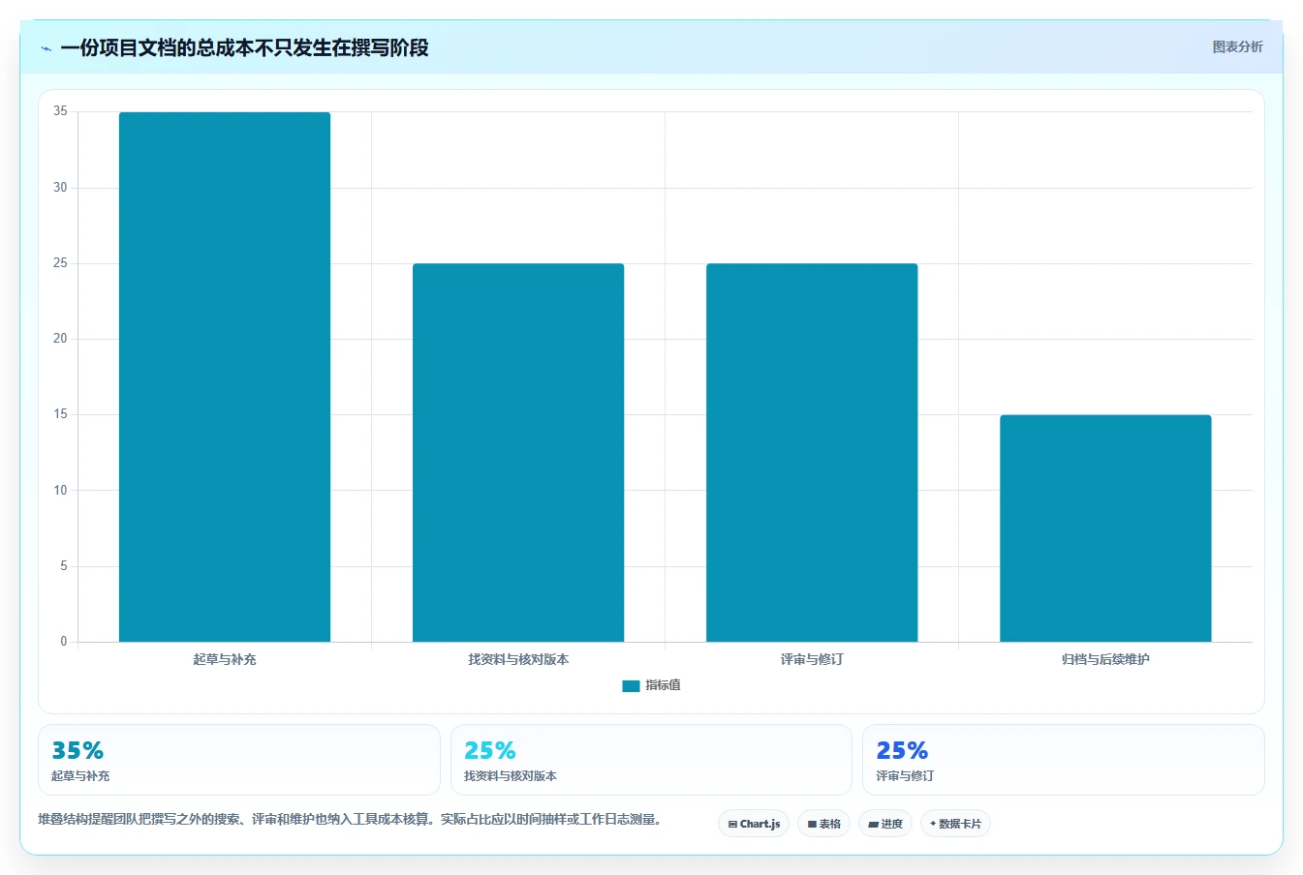The width and height of the screenshot is (1303, 875).
Task: Click the y-axis value 35
Action: point(61,111)
